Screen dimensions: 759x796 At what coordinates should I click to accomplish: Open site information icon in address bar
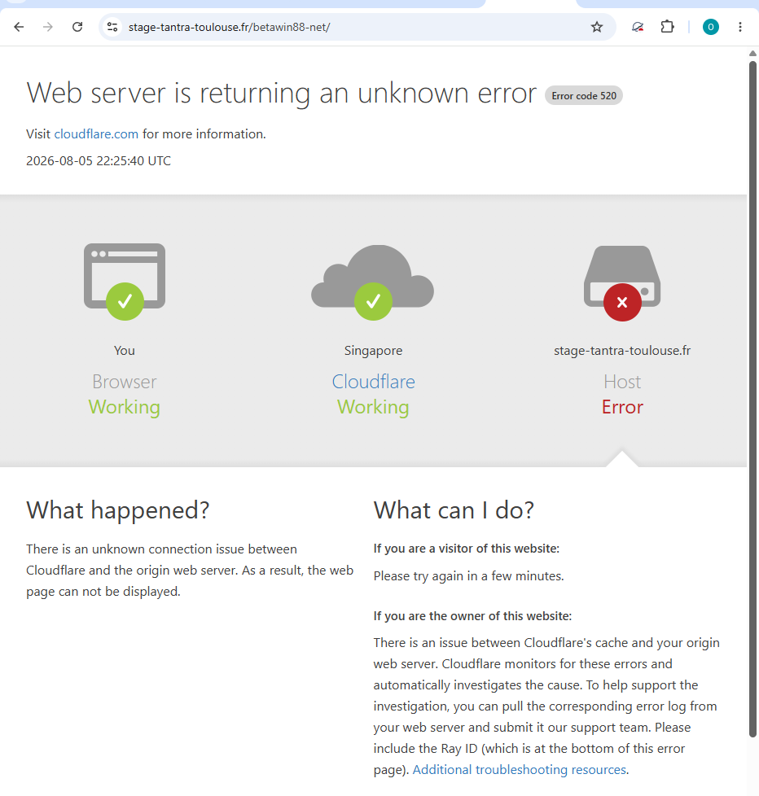click(x=112, y=27)
